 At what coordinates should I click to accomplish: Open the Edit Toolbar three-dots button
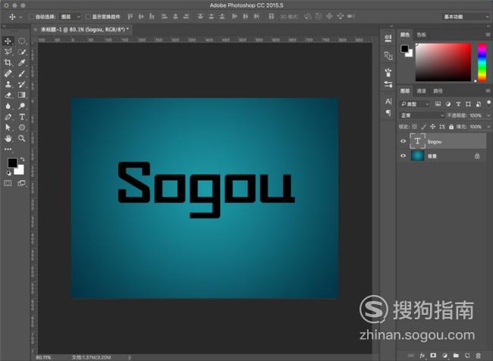point(8,149)
